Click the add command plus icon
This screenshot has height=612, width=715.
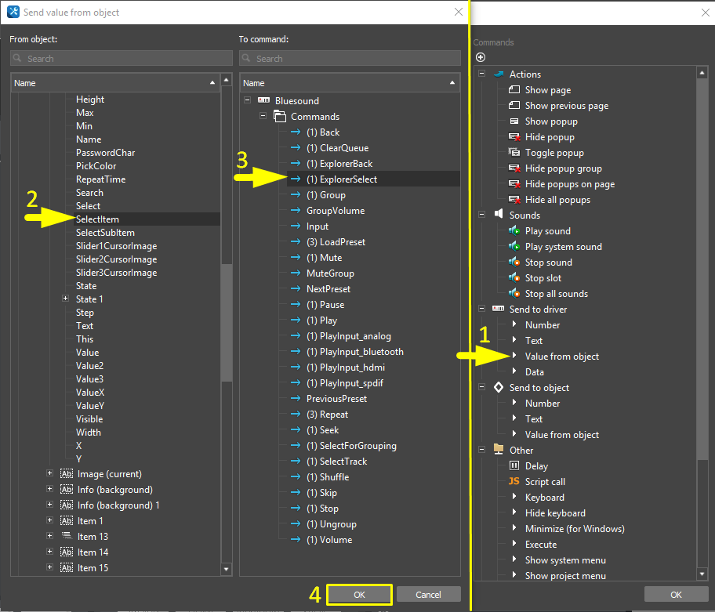click(481, 57)
